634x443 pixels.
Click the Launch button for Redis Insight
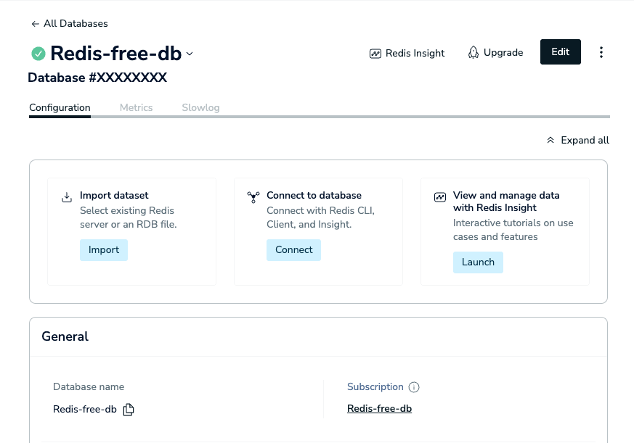click(478, 262)
